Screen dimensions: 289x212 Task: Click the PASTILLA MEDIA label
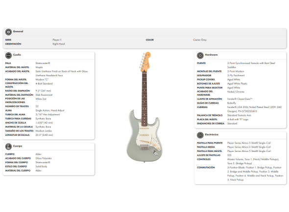point(206,147)
